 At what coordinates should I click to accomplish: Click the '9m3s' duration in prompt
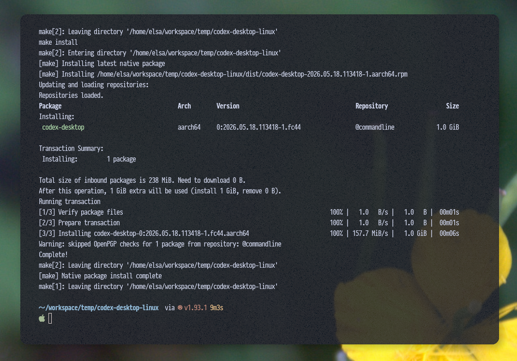(216, 308)
